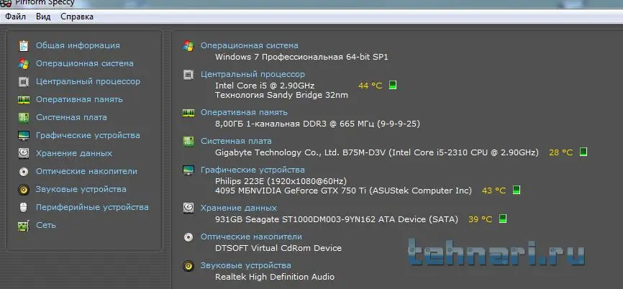Click hard drive temperature value 39 °C
Viewport: 623px width, 289px height.
pyautogui.click(x=480, y=219)
